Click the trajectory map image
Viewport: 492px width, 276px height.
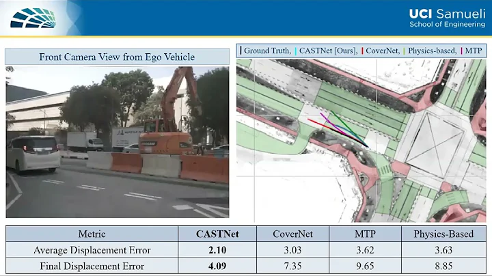(x=361, y=141)
